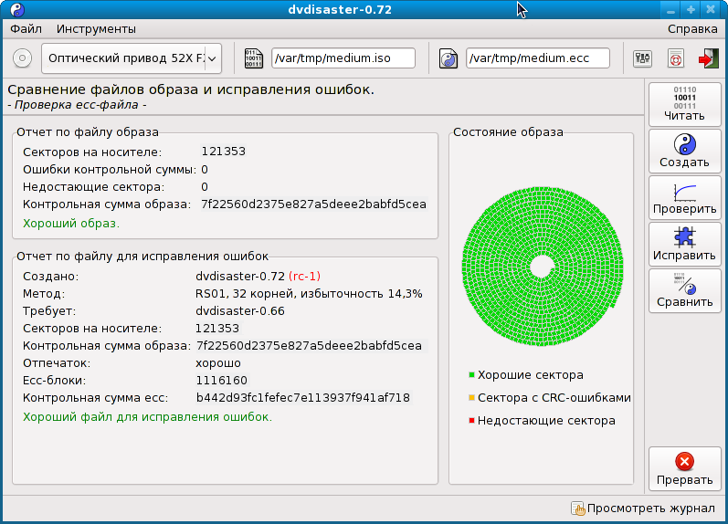
Task: Click red Недостающие сектора legend swatch
Action: coord(471,421)
